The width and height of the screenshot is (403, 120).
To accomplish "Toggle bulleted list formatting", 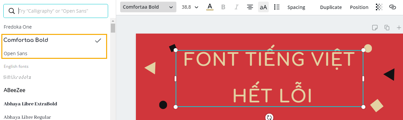I will pyautogui.click(x=277, y=7).
